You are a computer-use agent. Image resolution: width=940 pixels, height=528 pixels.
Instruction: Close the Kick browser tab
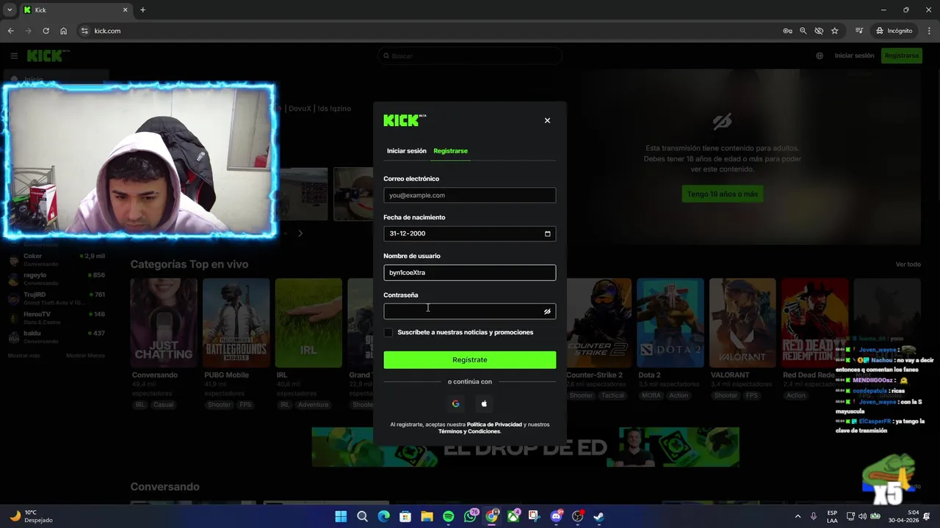[125, 10]
